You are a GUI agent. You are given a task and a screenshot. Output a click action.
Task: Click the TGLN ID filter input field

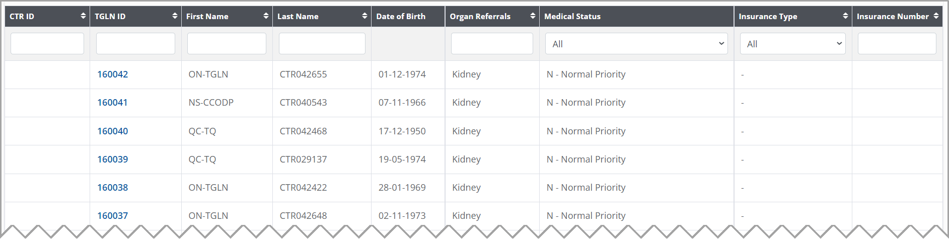(x=135, y=44)
